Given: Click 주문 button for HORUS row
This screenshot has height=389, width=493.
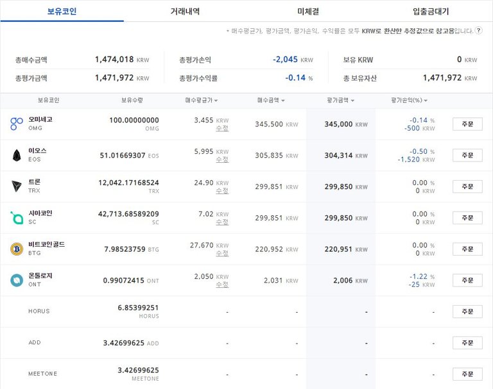Looking at the screenshot, I should click(x=467, y=311).
